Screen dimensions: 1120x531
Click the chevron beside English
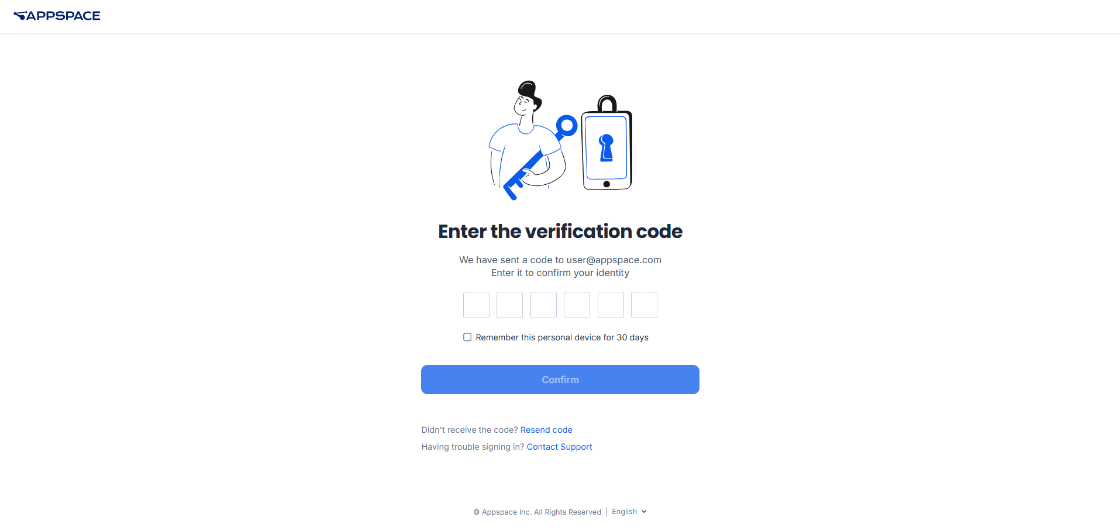(x=644, y=512)
